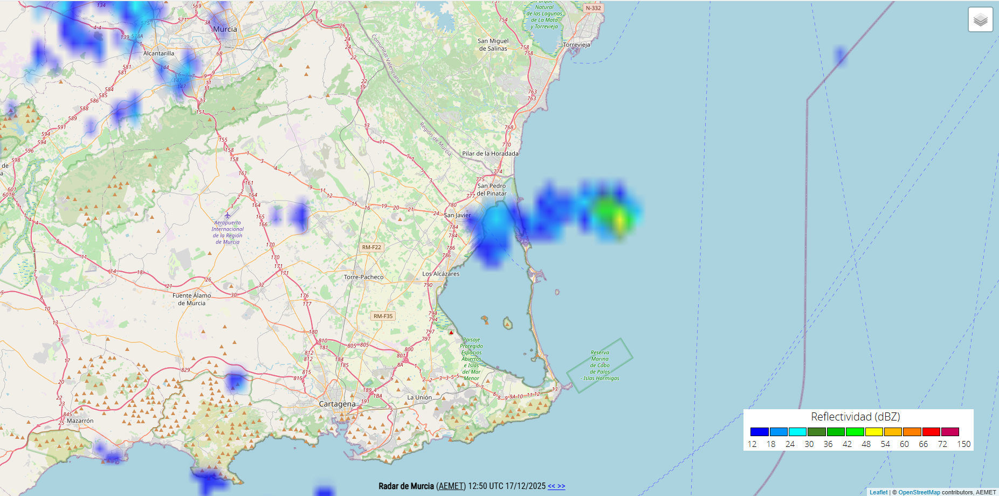Click the Reserva Marina de Cabo de Palos area
This screenshot has height=496, width=999.
point(600,366)
